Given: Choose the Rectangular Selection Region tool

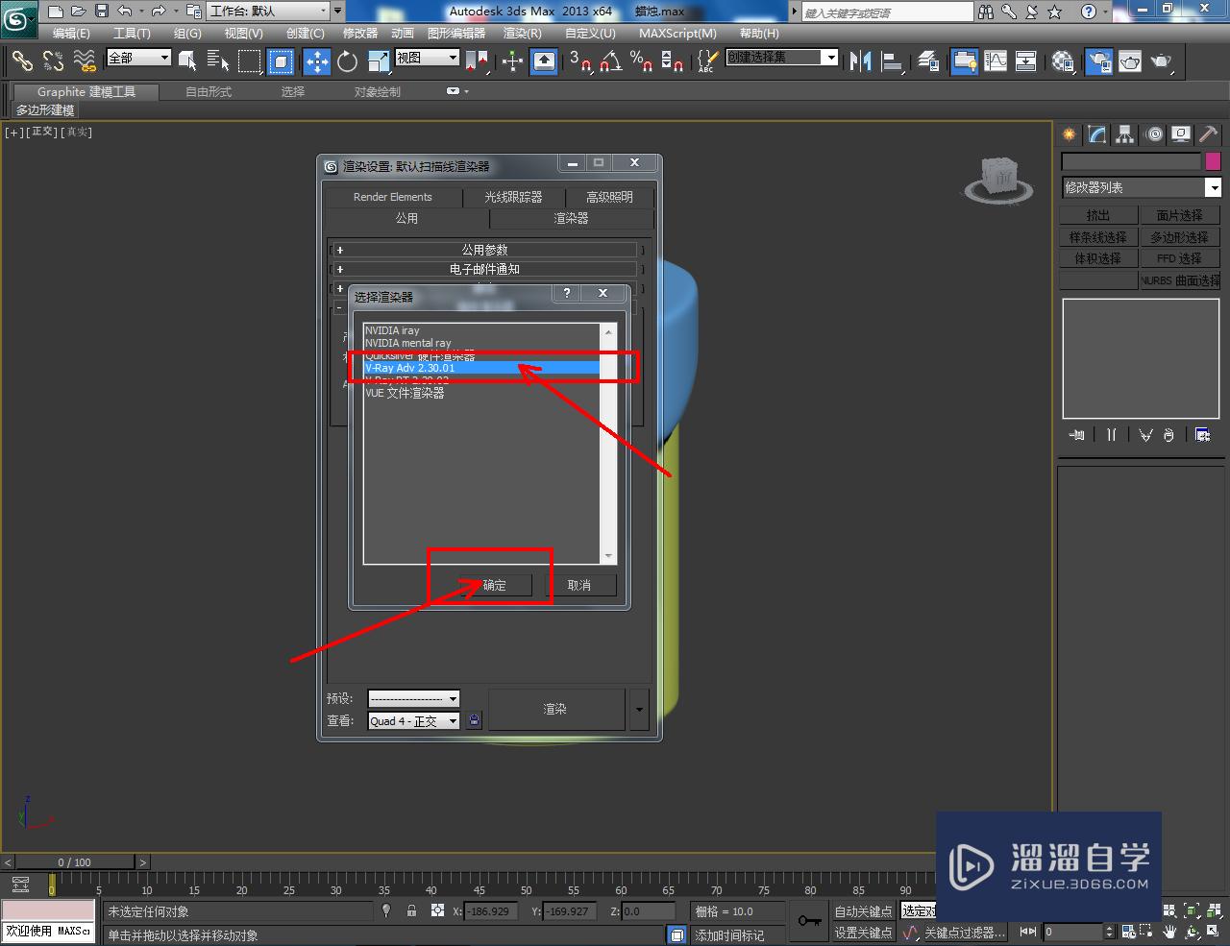Looking at the screenshot, I should (250, 61).
